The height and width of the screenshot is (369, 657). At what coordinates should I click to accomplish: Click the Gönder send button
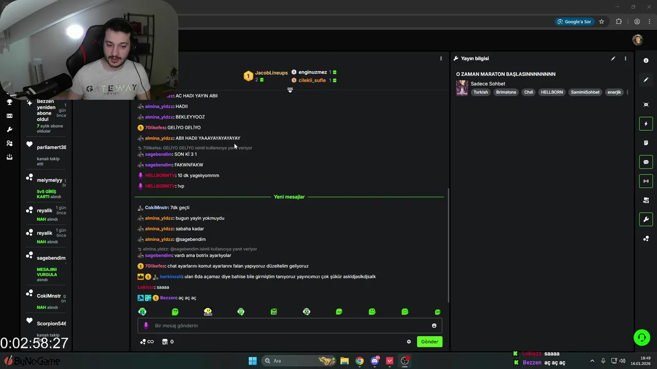point(430,342)
